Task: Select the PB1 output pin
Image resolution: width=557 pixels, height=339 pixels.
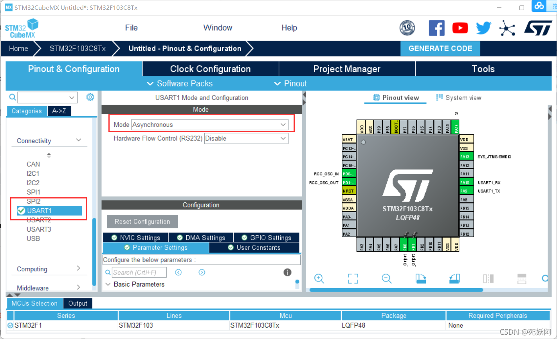Action: [x=413, y=245]
